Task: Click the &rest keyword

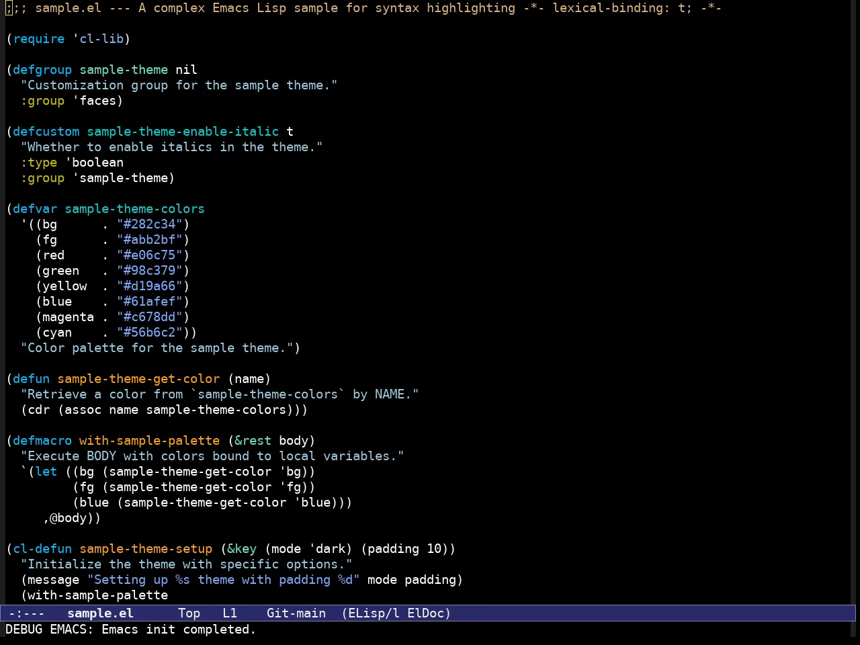Action: 253,441
